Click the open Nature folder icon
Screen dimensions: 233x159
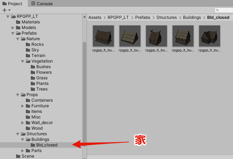click(x=23, y=39)
